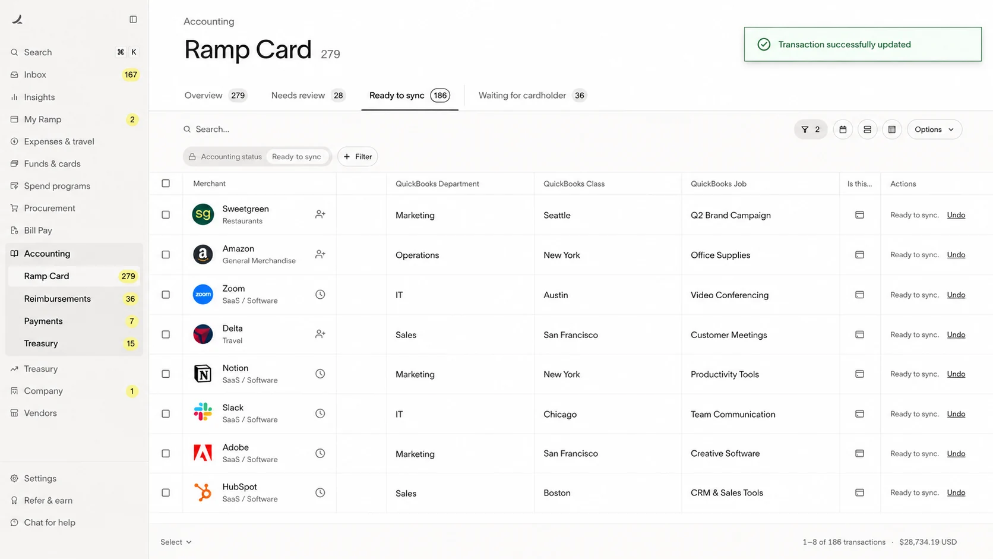Click the Ramp logo in the sidebar

pyautogui.click(x=17, y=20)
